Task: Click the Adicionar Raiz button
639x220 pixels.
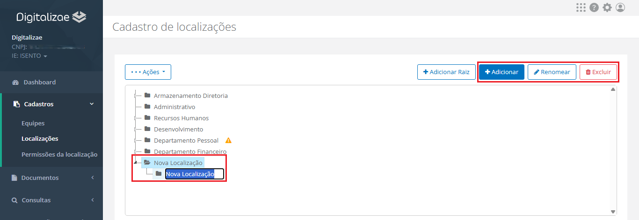Action: click(446, 72)
